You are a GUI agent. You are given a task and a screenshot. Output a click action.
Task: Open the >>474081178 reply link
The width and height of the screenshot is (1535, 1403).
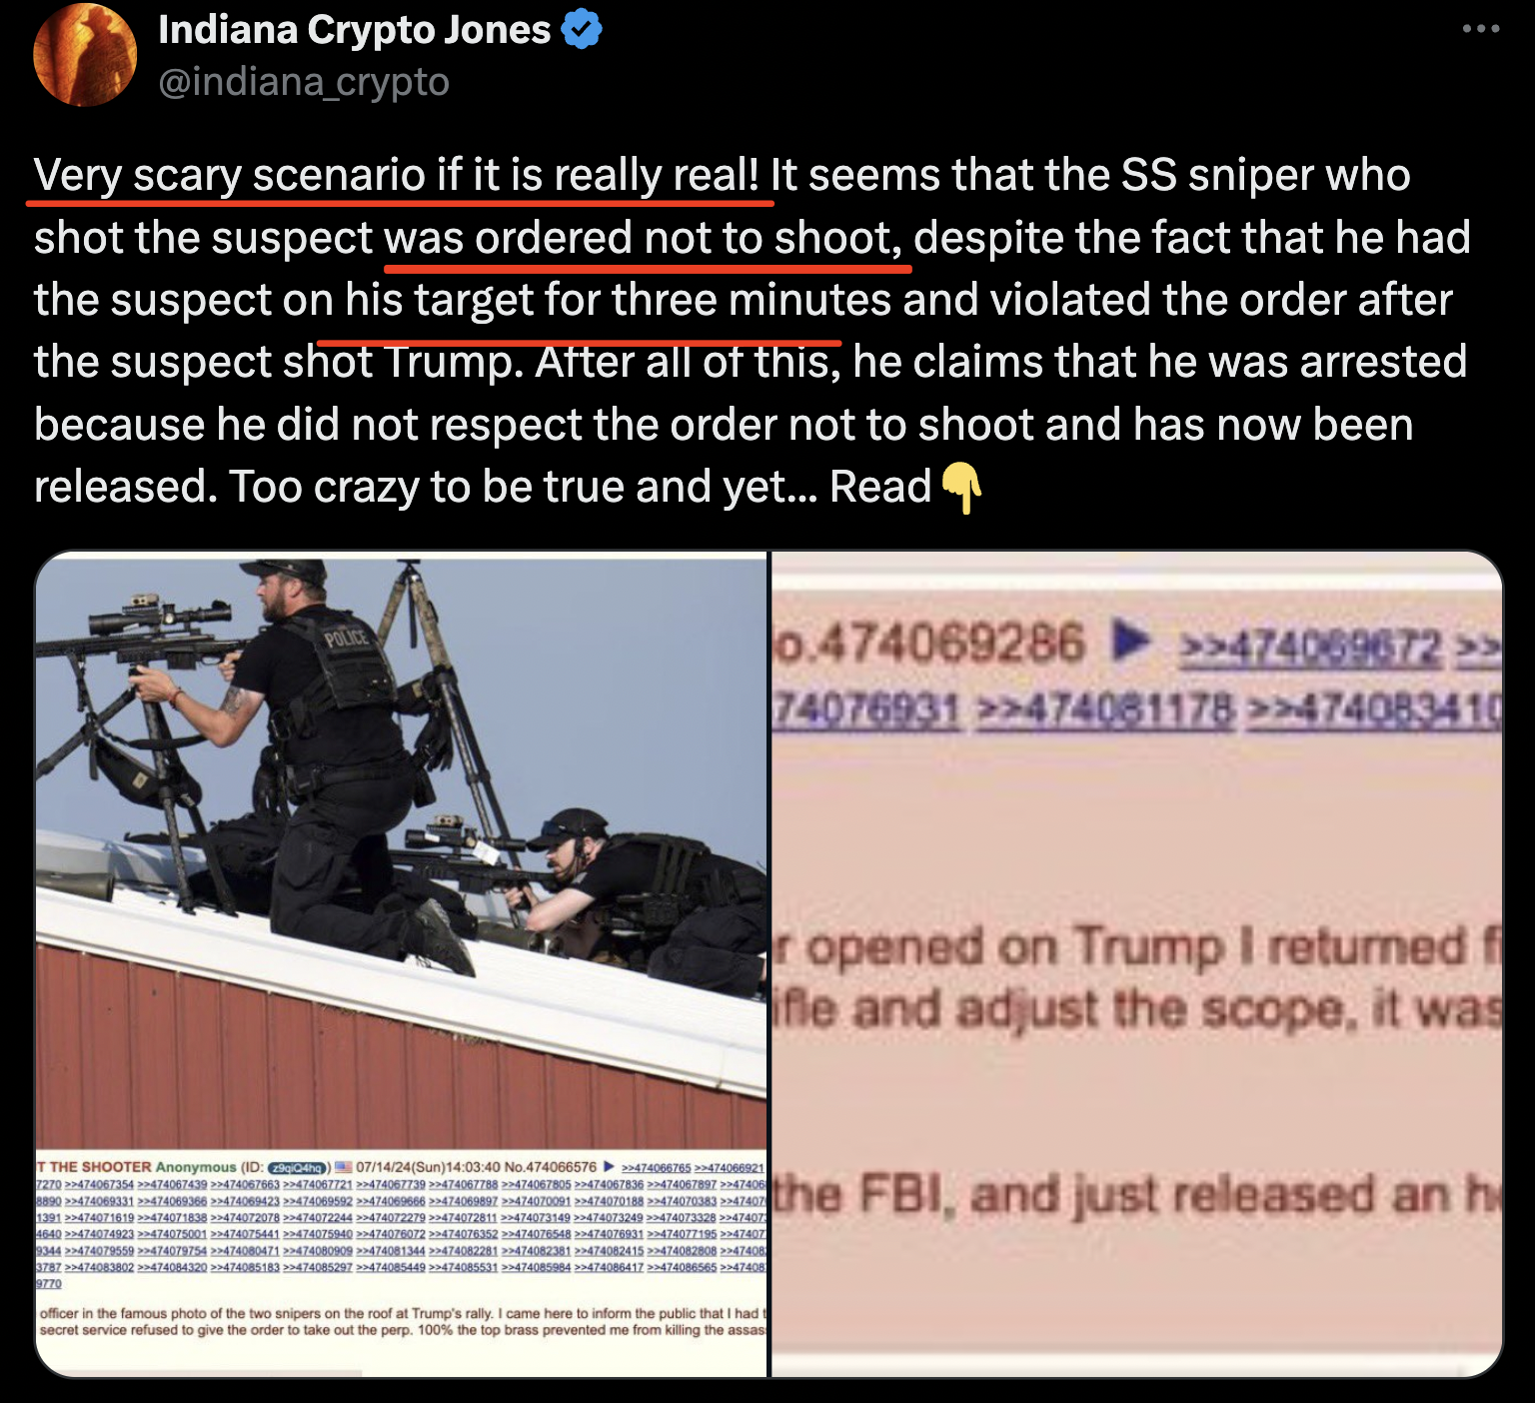pos(1106,710)
